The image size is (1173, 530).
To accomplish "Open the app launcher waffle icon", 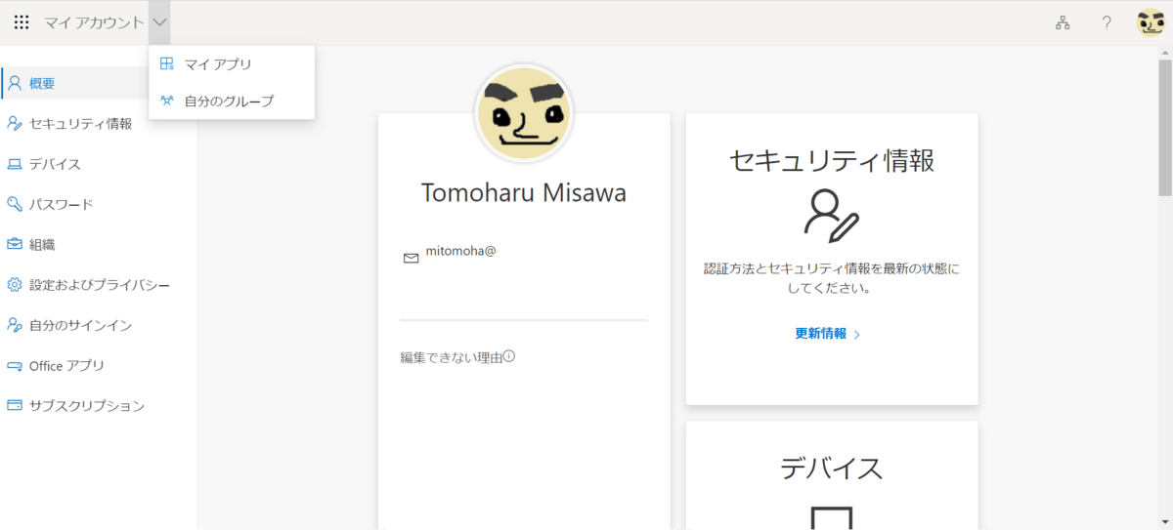I will [x=22, y=22].
